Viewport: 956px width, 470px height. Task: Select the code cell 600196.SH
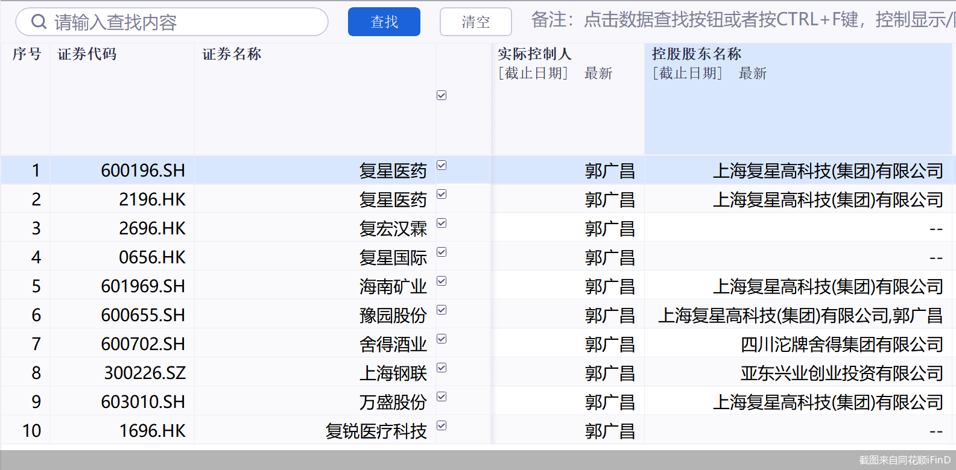122,171
